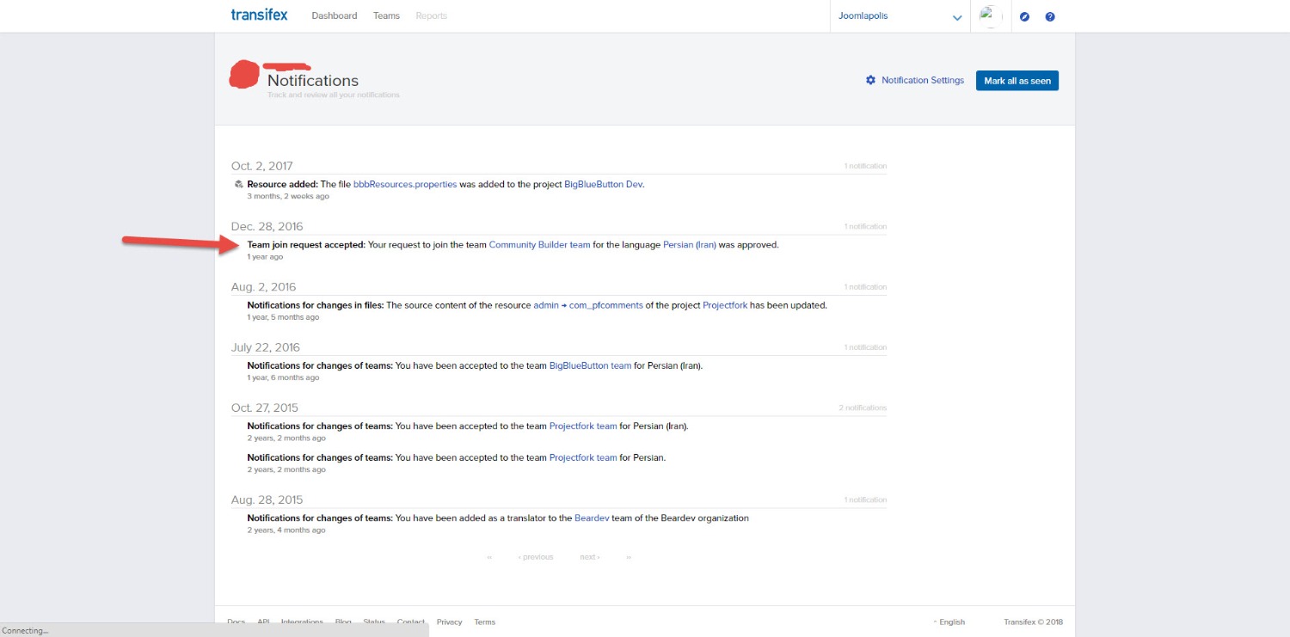
Task: Open the BigBlueButton Dev project link
Action: 603,184
